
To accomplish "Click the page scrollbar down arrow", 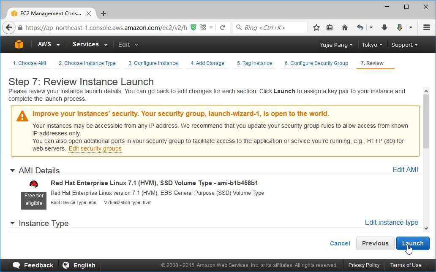I will point(426,229).
